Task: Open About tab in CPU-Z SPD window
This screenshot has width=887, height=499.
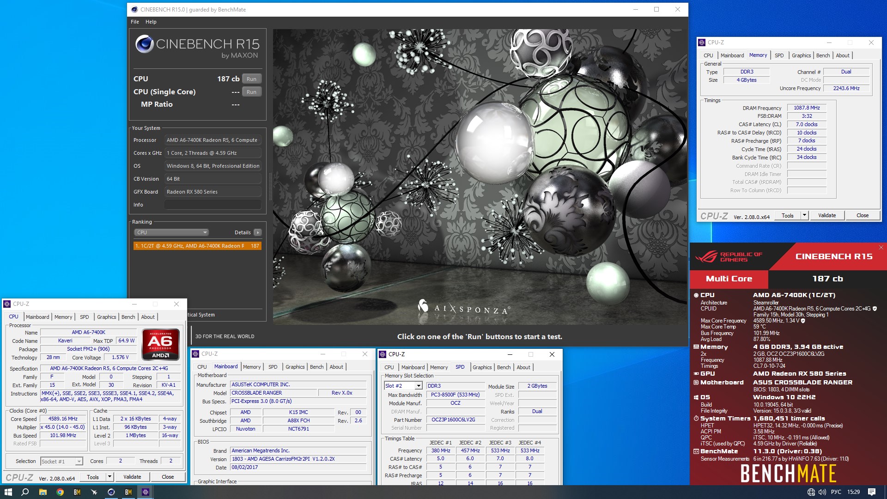Action: [523, 367]
